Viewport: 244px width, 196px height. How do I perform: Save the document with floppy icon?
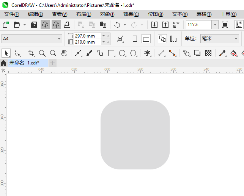coord(34,25)
